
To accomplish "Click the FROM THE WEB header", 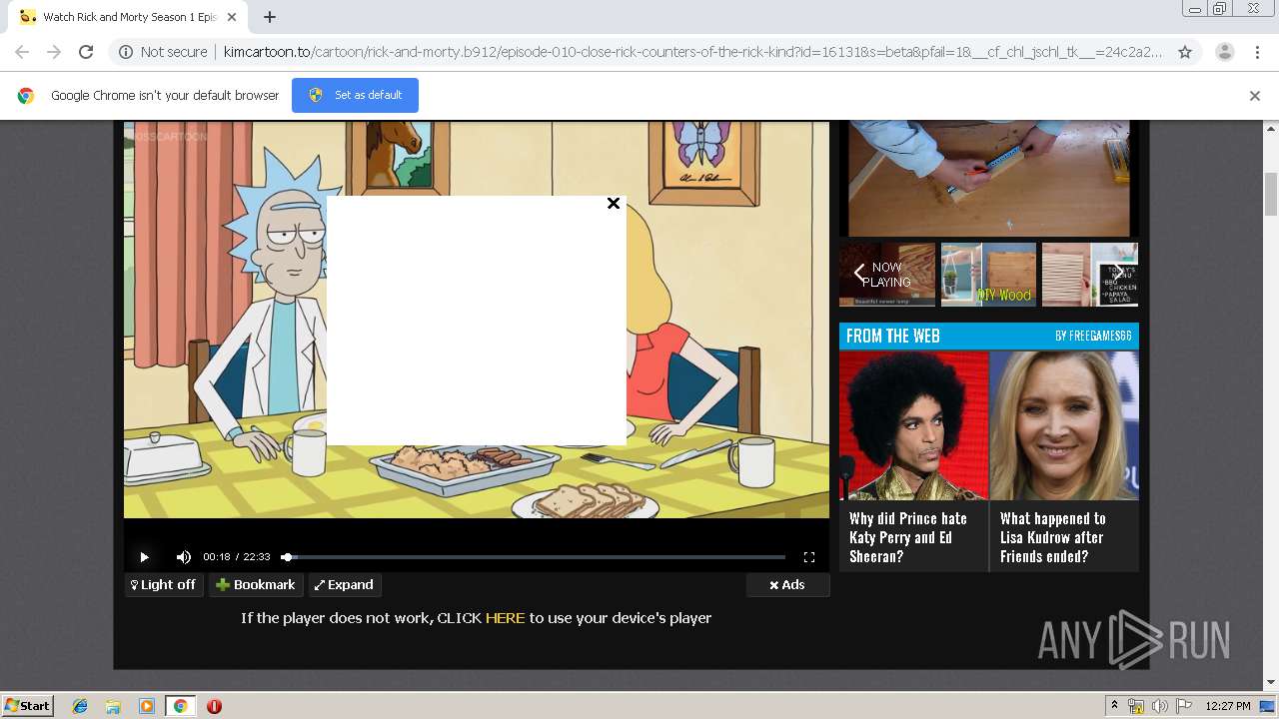I will pyautogui.click(x=893, y=336).
